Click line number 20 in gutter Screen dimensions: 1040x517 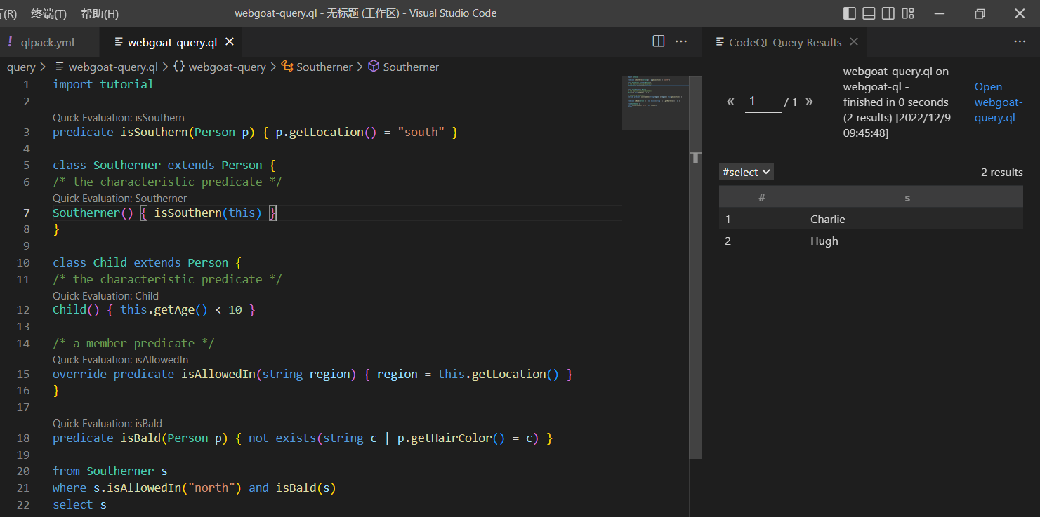[24, 471]
